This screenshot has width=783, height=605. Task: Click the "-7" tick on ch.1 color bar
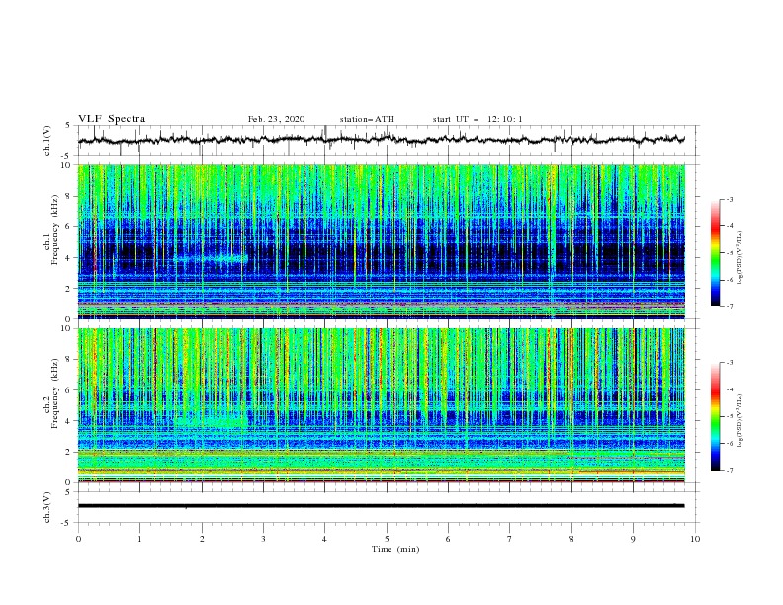coord(730,306)
